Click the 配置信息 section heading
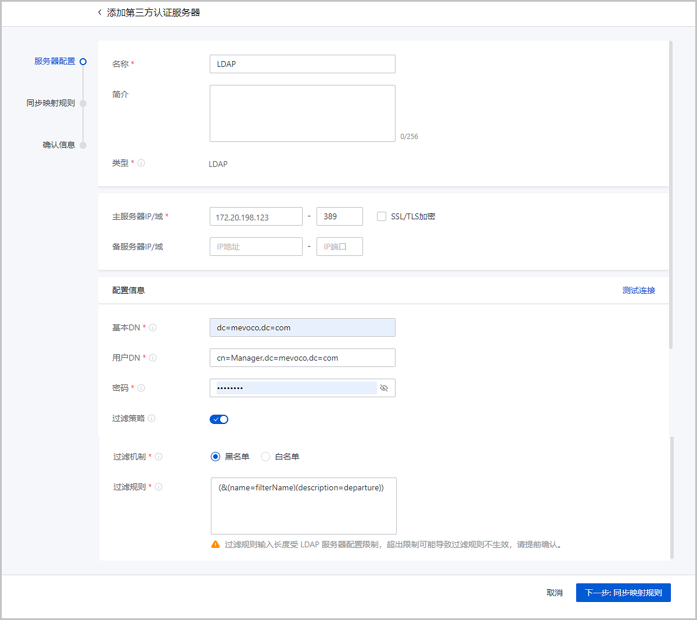 coord(128,290)
